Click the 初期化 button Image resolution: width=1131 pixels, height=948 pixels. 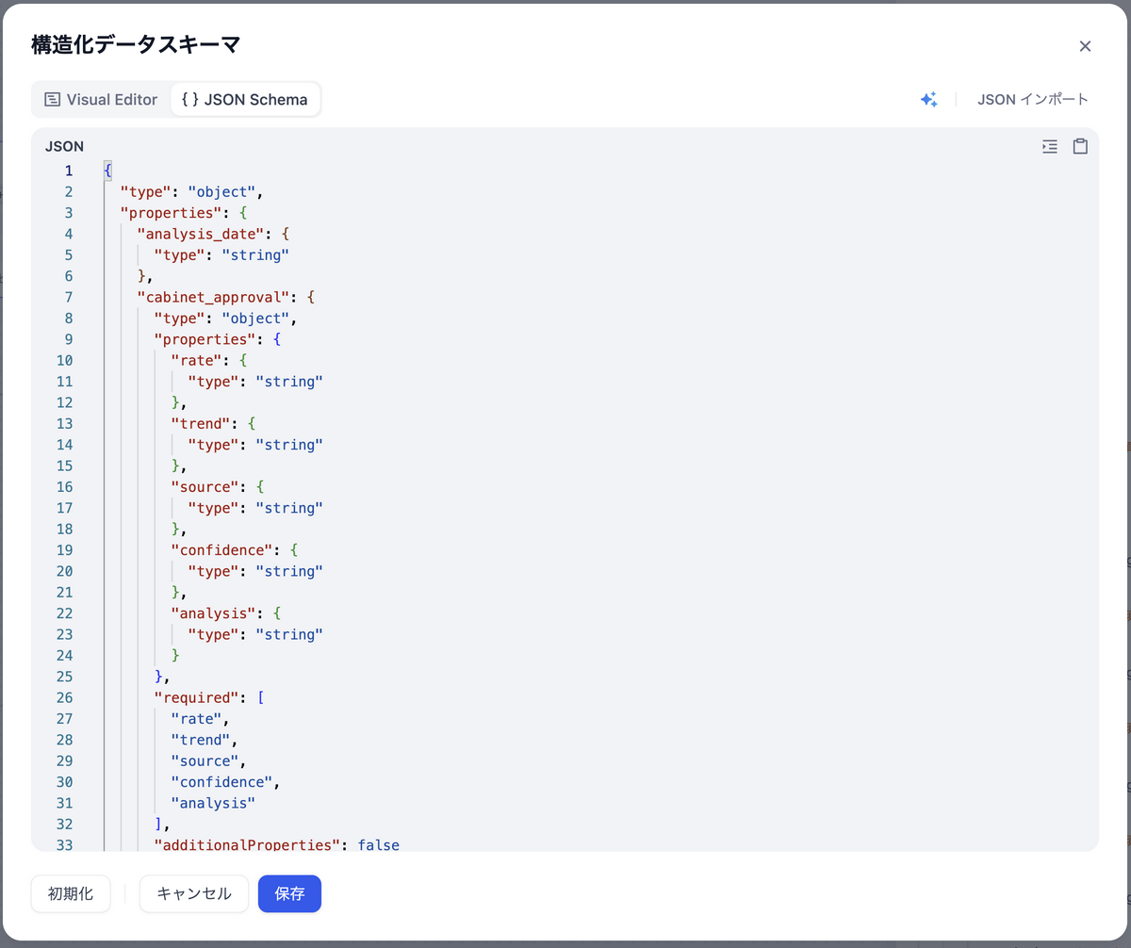(x=70, y=893)
